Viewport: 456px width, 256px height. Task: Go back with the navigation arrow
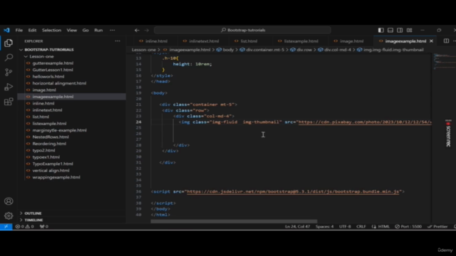pyautogui.click(x=137, y=30)
